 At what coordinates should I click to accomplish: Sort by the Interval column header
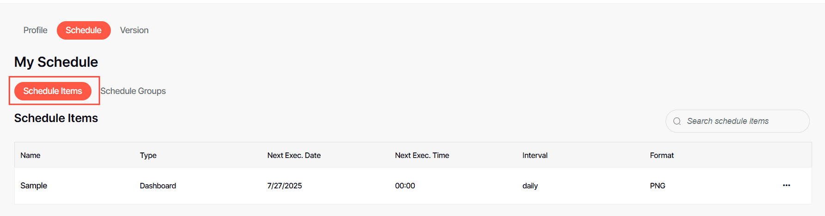[535, 155]
